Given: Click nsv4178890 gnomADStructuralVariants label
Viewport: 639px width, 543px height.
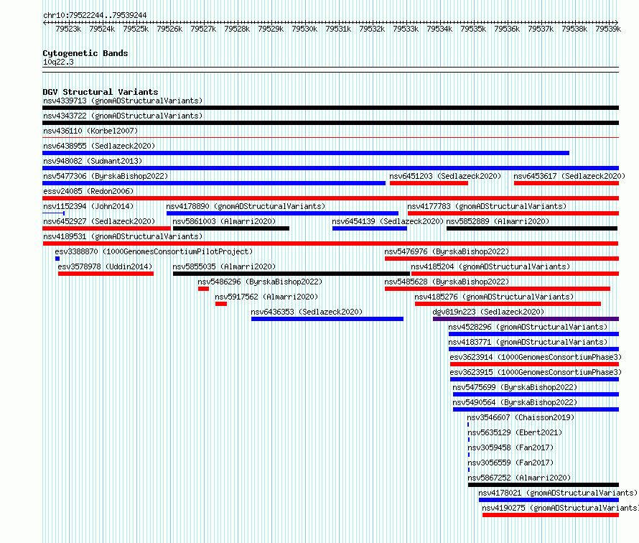Looking at the screenshot, I should coord(246,206).
